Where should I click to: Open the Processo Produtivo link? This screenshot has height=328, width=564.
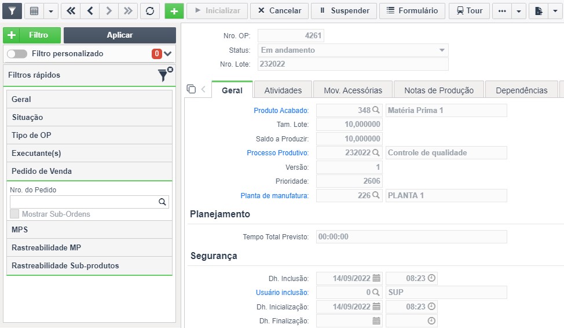(x=277, y=153)
